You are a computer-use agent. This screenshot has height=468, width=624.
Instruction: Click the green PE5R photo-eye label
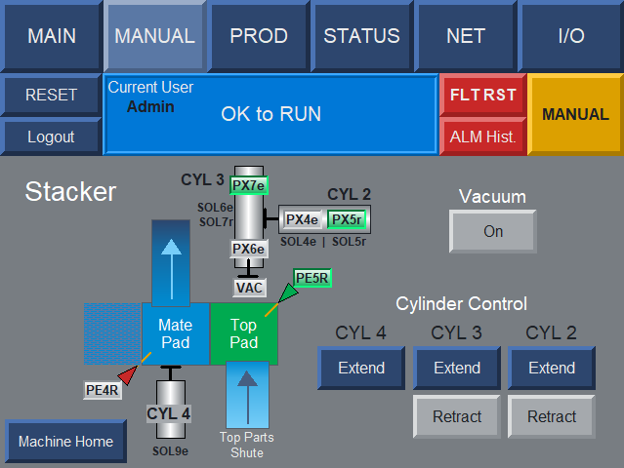point(312,278)
